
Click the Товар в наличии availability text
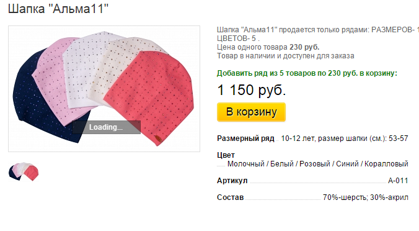(286, 56)
